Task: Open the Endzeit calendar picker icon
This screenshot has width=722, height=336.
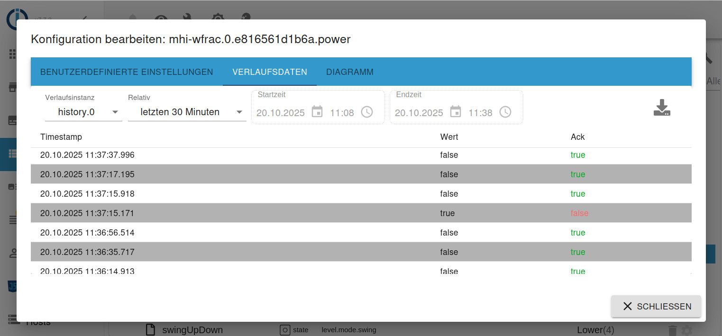Action: pos(456,112)
